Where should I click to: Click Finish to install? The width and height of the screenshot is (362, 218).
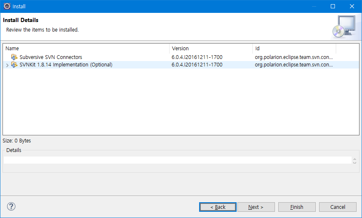[x=297, y=207]
